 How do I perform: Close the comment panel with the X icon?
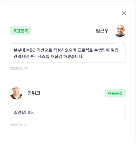pyautogui.click(x=124, y=13)
